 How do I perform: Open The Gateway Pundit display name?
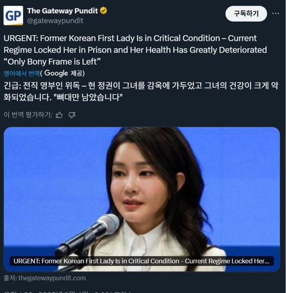(x=63, y=11)
